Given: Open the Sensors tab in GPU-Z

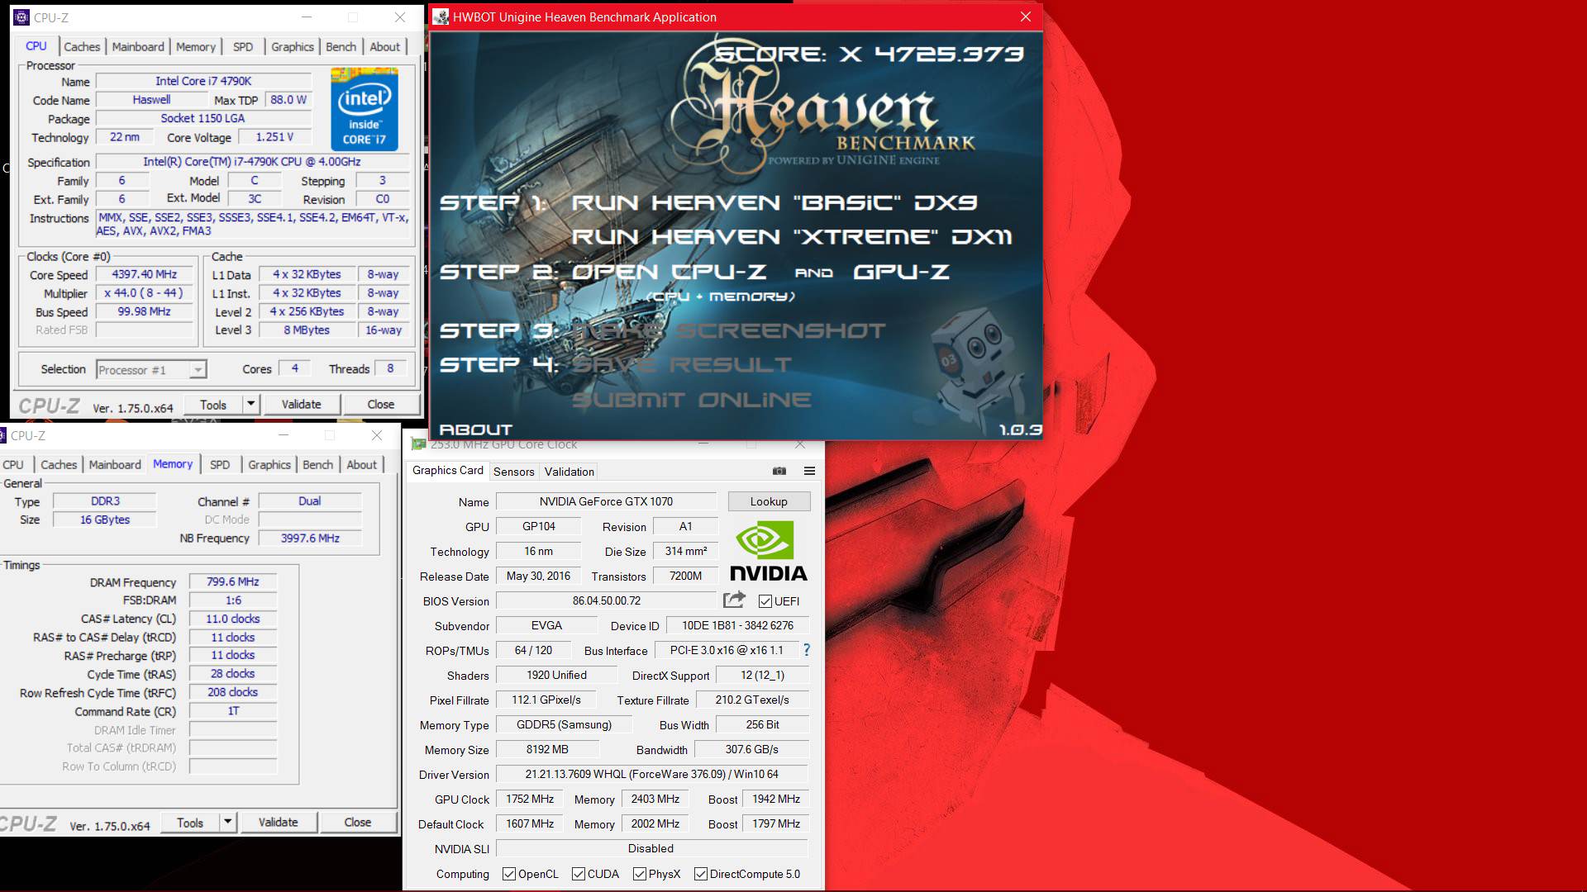Looking at the screenshot, I should (513, 472).
